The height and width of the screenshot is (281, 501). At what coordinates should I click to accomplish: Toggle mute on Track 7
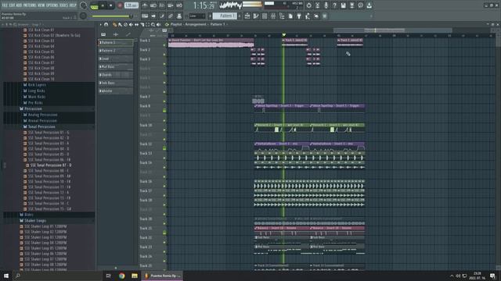pos(164,101)
